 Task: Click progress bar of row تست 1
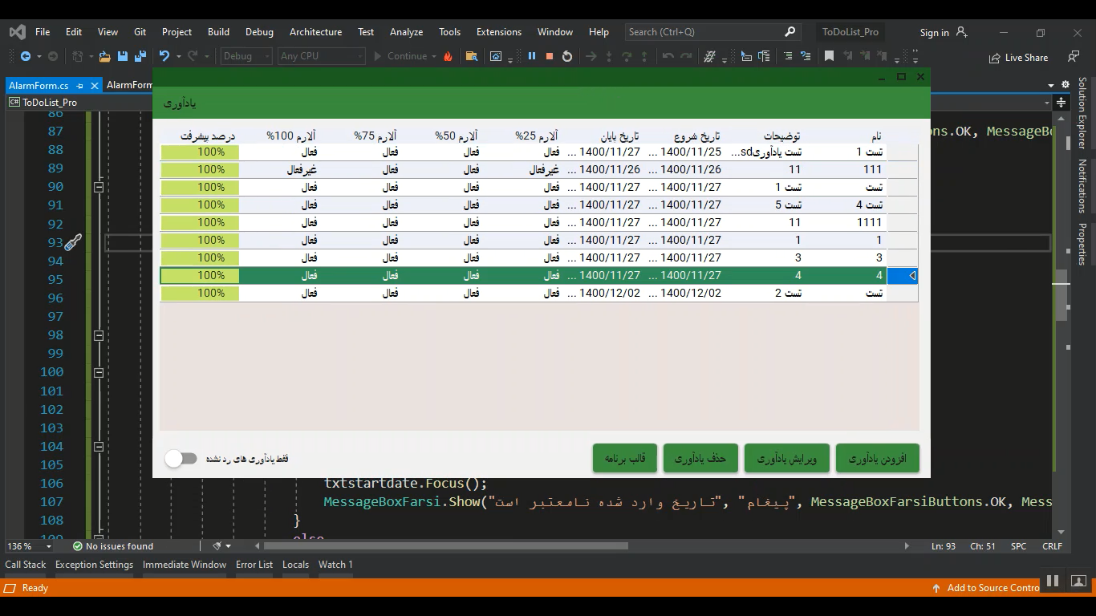pos(200,152)
